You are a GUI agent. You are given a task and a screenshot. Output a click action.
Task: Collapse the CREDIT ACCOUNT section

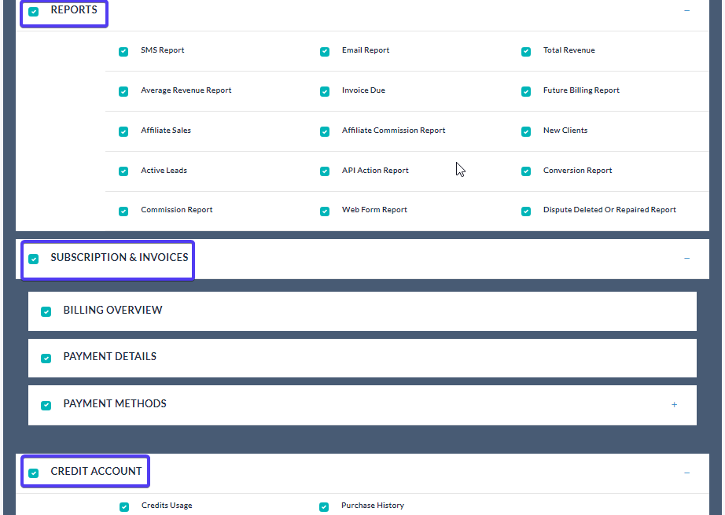click(686, 473)
